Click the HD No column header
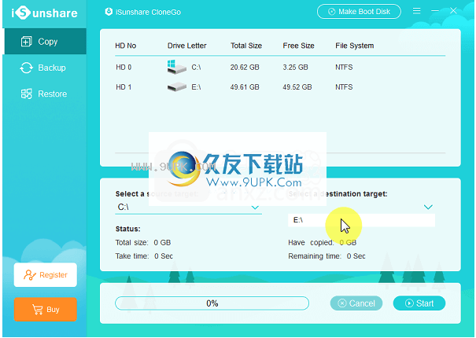The height and width of the screenshot is (338, 476). click(x=126, y=46)
